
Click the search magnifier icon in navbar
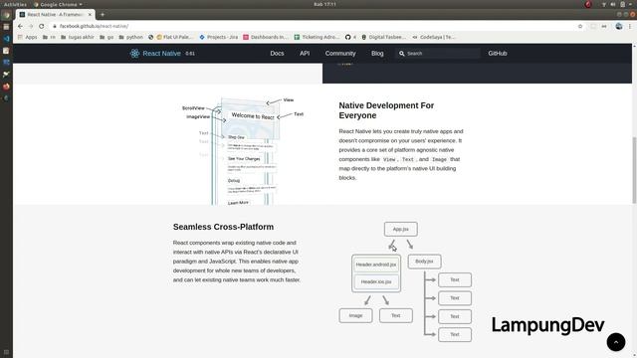point(401,53)
